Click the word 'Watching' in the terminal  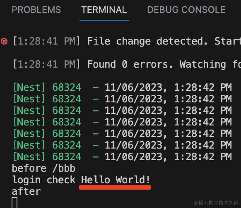(x=203, y=64)
